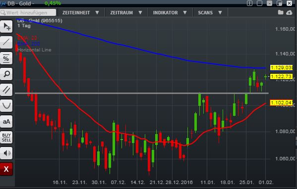This screenshot has height=189, width=297.
Task: Click the square window icon in title bar
Action: pyautogui.click(x=259, y=3)
